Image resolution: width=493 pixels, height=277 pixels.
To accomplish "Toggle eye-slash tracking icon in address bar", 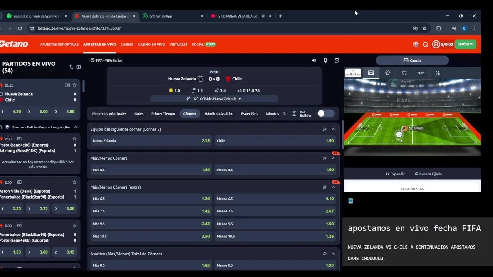I will [415, 28].
